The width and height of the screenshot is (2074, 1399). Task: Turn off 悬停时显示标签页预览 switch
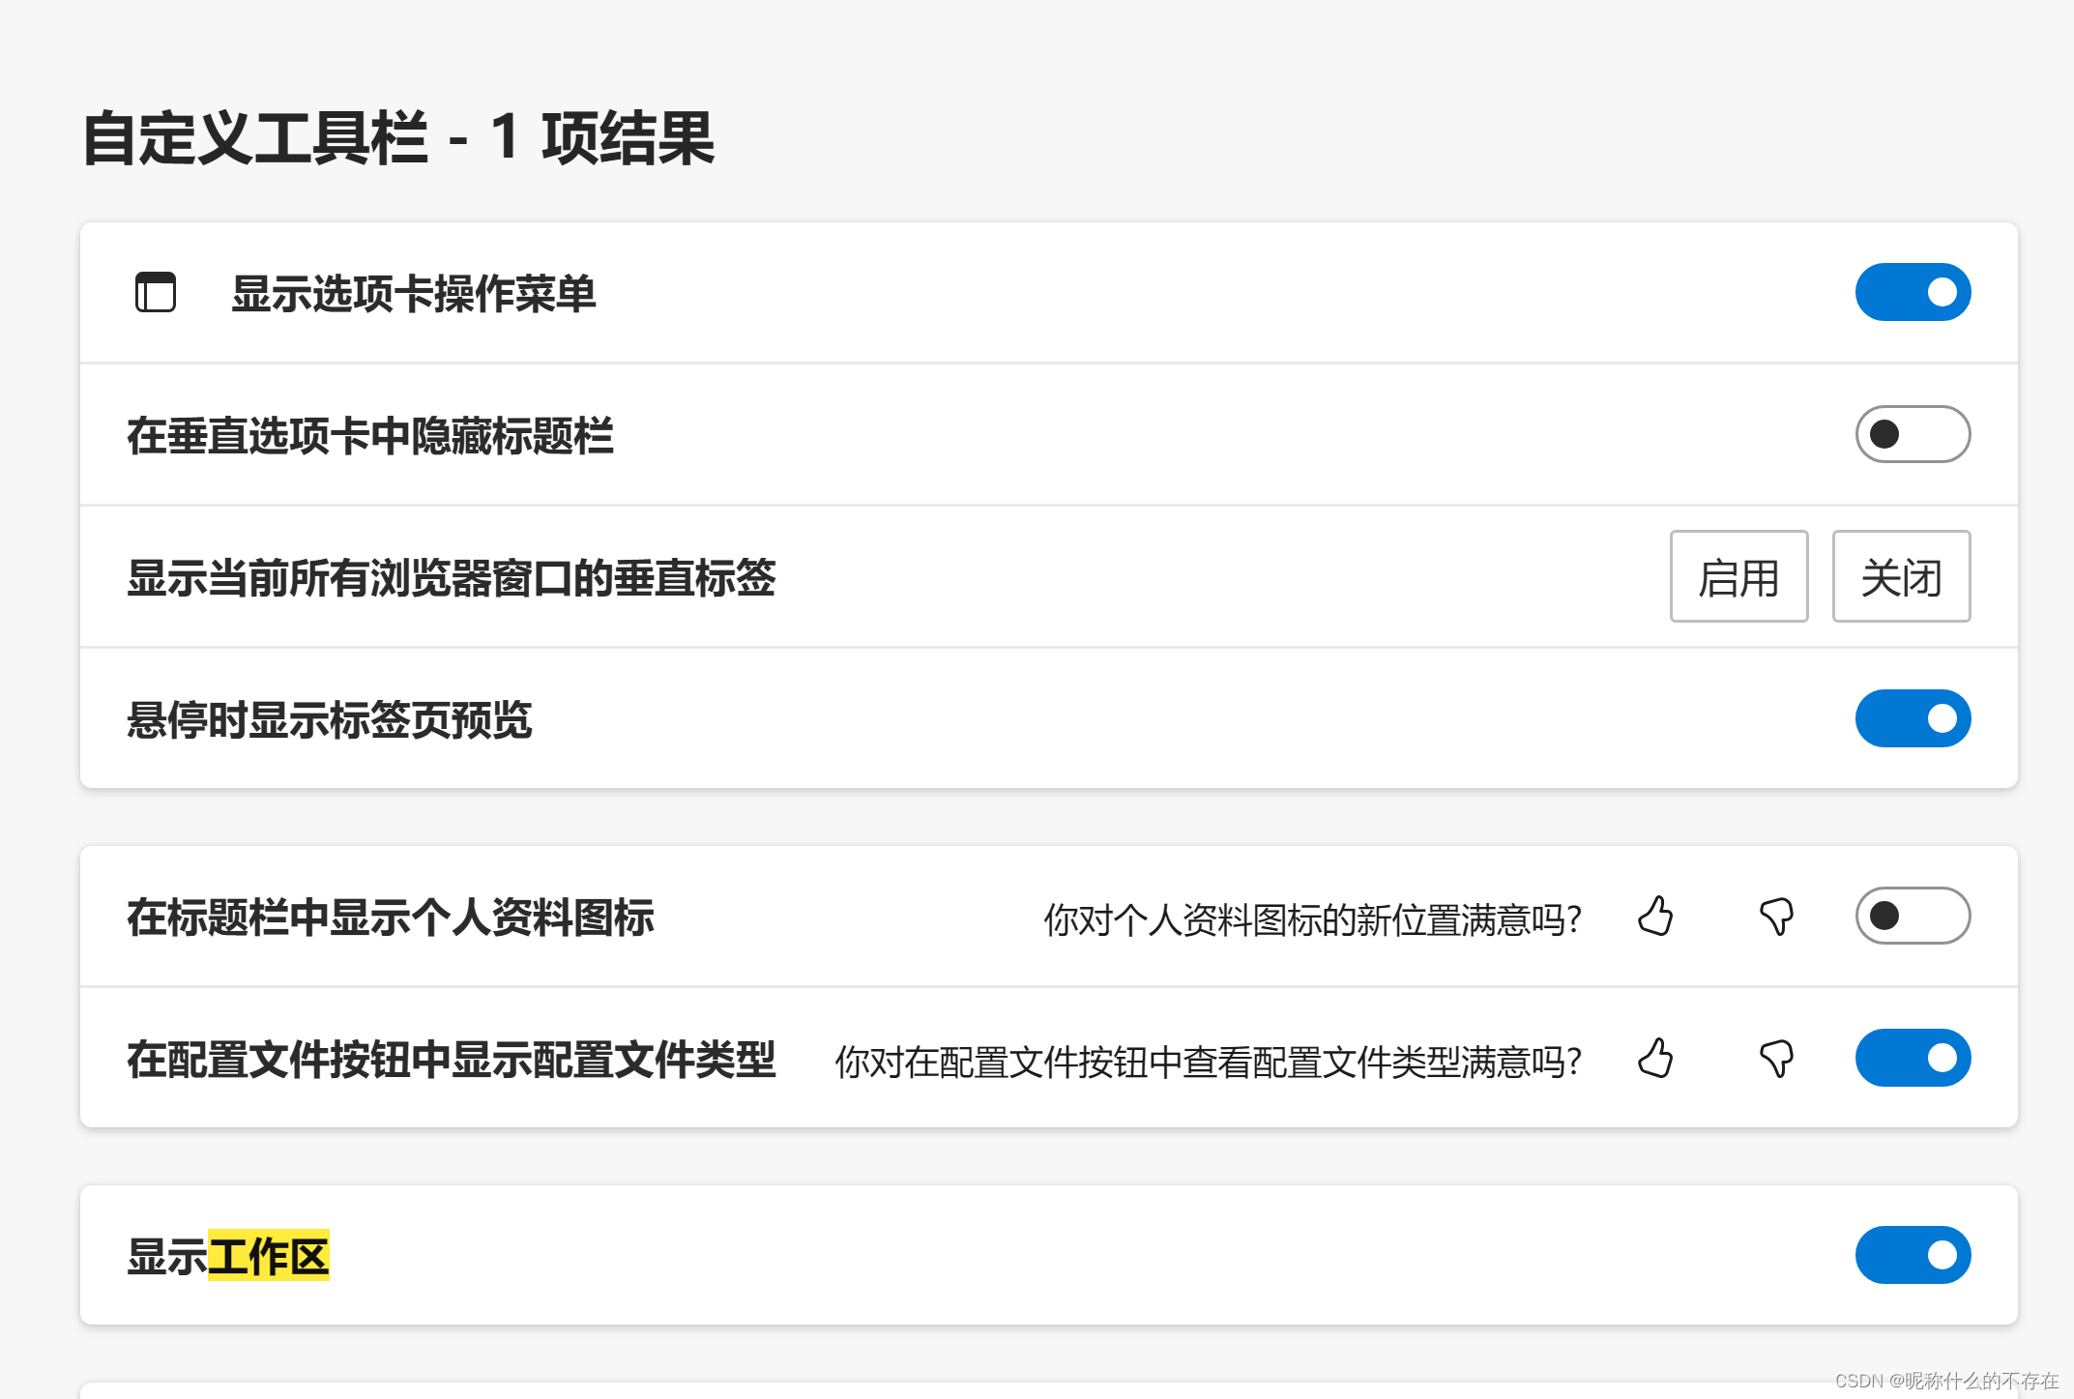(1912, 718)
